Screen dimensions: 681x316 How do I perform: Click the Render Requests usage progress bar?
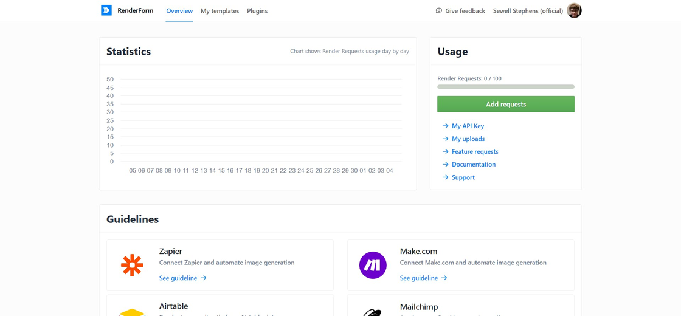[x=506, y=87]
